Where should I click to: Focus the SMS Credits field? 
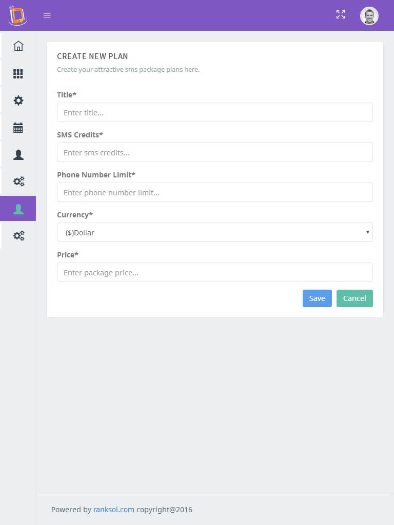point(214,152)
